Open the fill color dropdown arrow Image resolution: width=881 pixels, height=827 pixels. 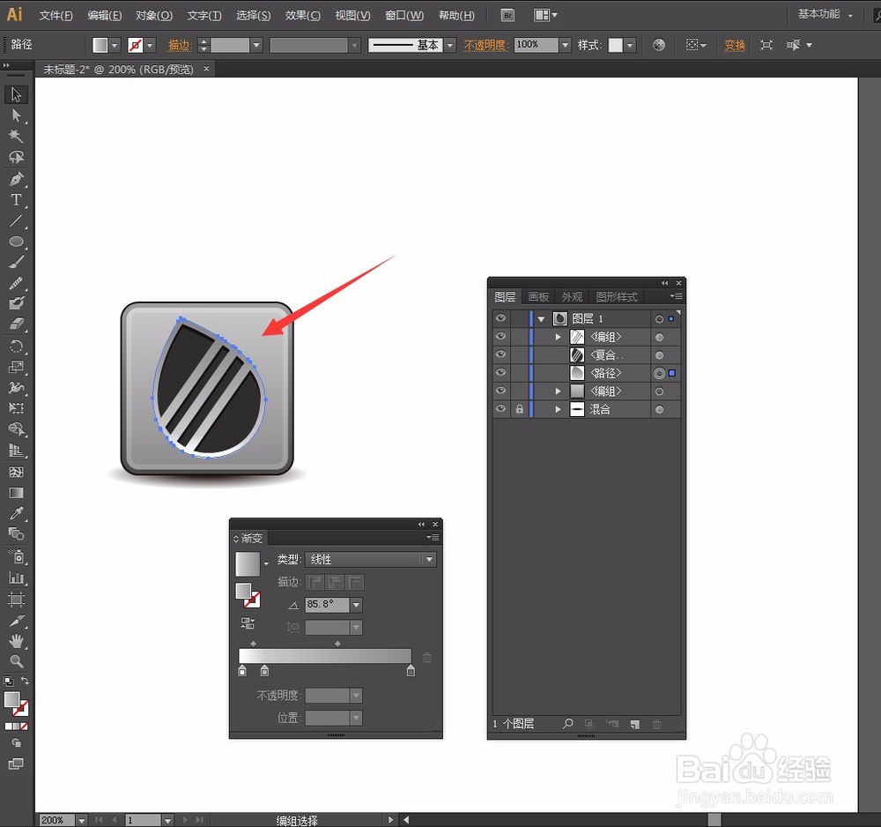pos(115,45)
